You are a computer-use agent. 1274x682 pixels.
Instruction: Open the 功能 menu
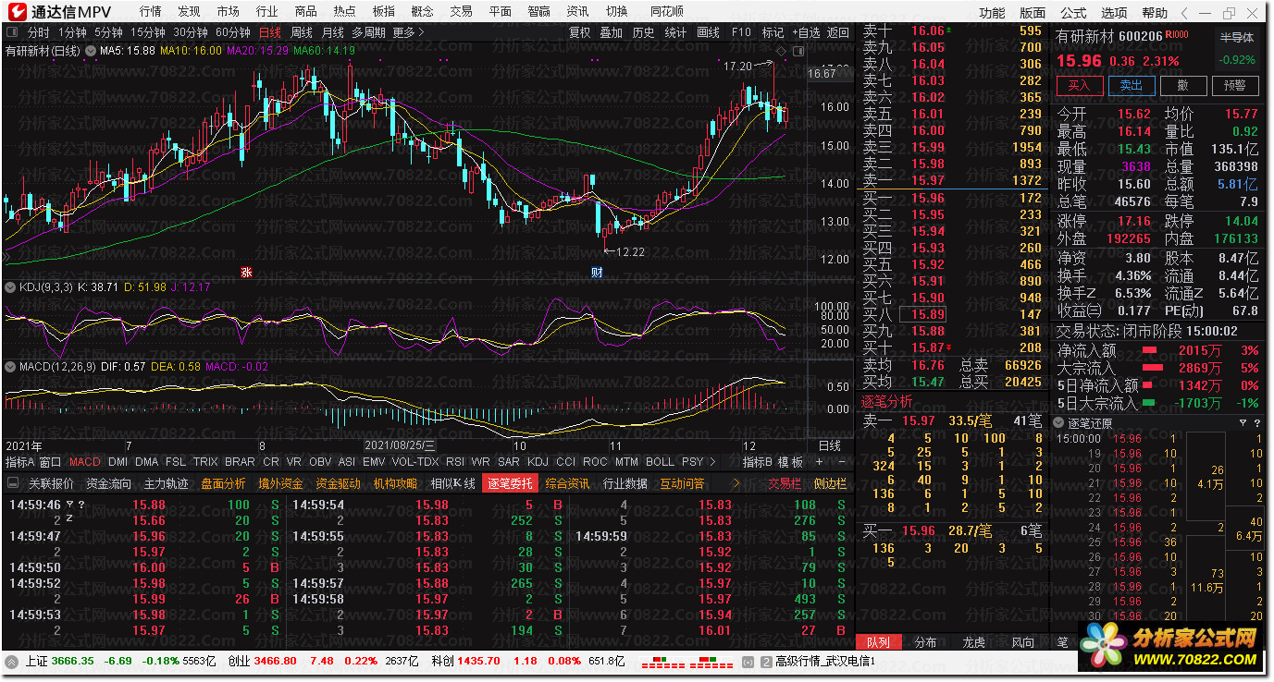992,13
